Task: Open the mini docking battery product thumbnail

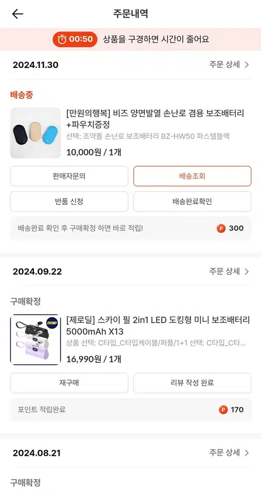Action: pyautogui.click(x=35, y=340)
